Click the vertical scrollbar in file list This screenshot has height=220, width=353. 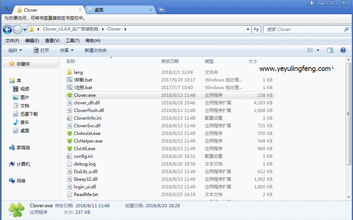349,109
